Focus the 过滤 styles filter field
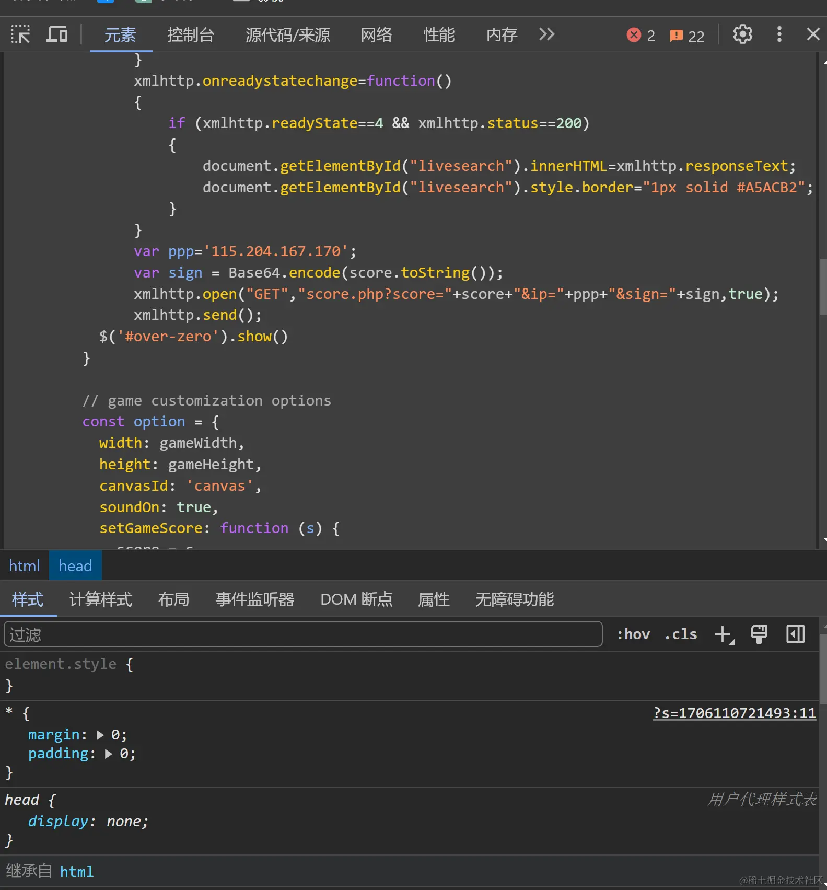This screenshot has height=890, width=827. (x=303, y=634)
